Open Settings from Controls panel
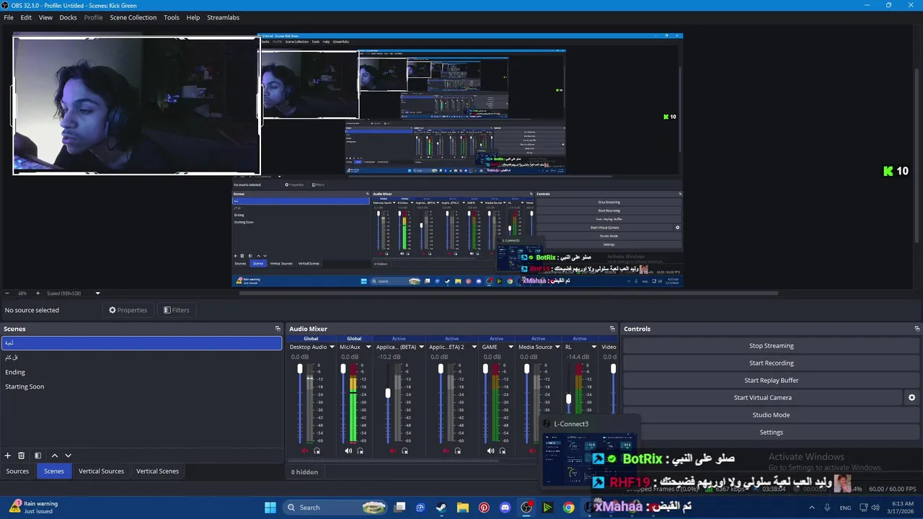 pos(771,432)
